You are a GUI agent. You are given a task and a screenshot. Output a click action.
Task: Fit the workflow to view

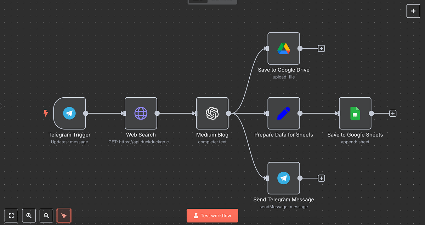coord(11,215)
